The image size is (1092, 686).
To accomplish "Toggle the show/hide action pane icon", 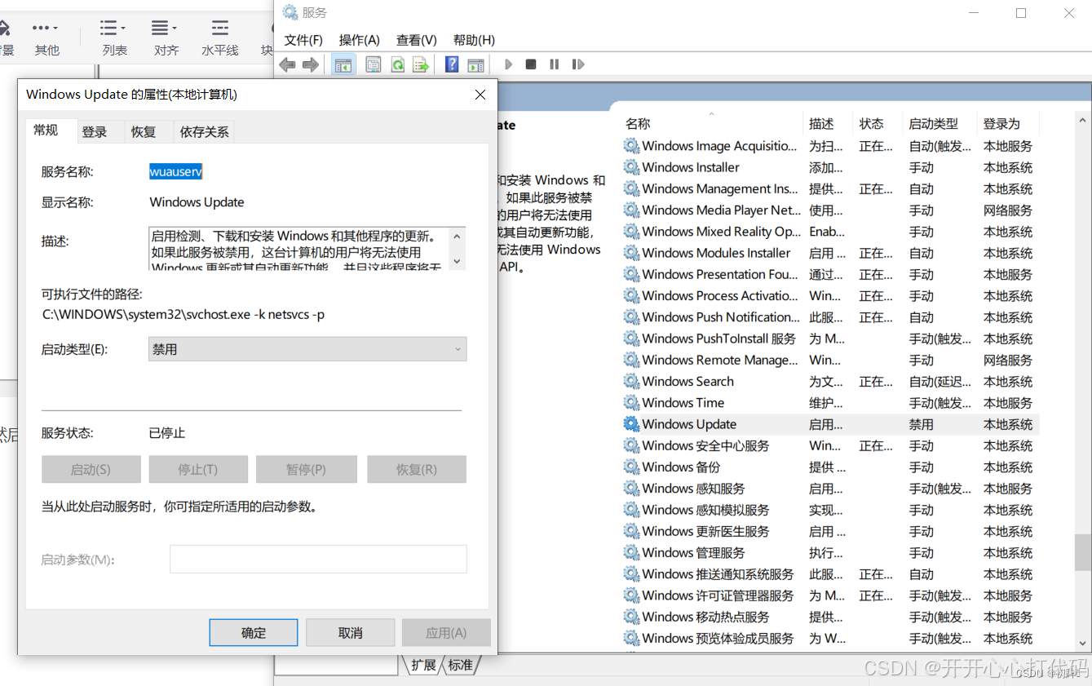I will tap(475, 64).
